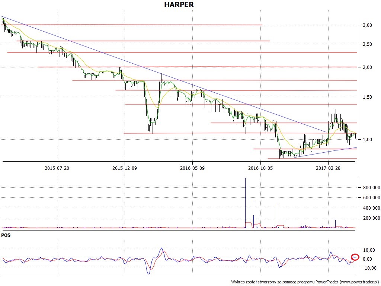Click the 2,50 price axis label
Image resolution: width=381 pixels, height=286 pixels.
click(x=367, y=44)
